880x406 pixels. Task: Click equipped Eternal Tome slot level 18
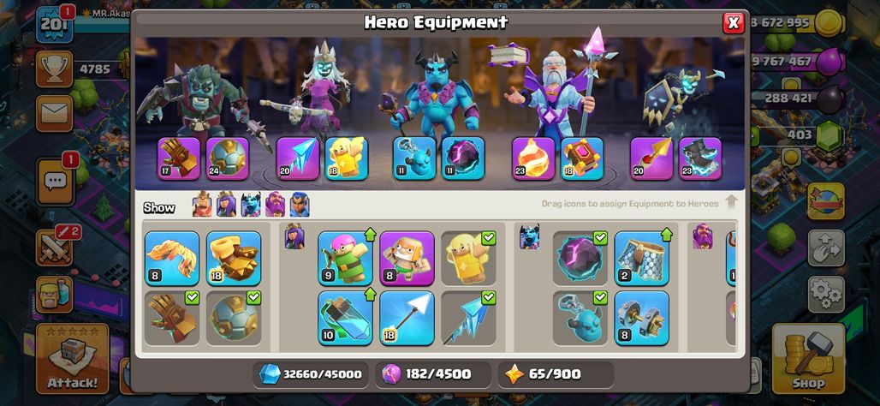coord(582,158)
